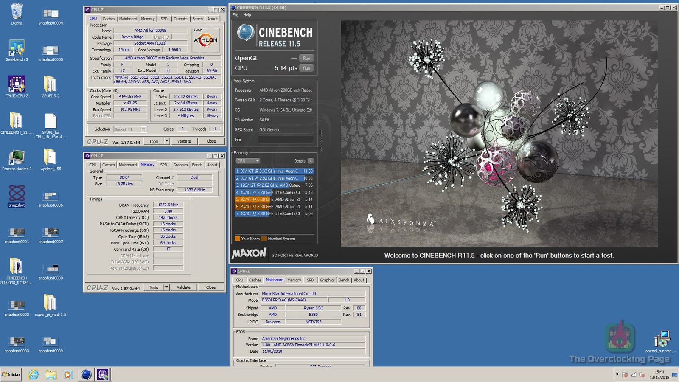The width and height of the screenshot is (679, 382).
Task: Select the wprime_155 folder icon
Action: 50,157
